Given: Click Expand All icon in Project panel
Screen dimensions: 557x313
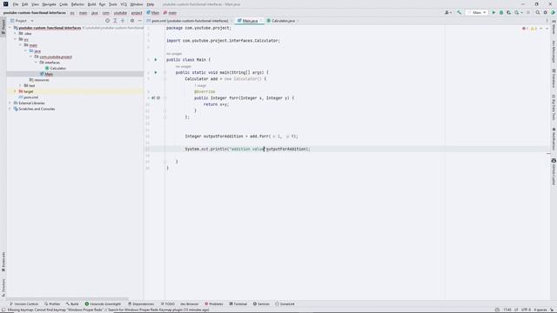Looking at the screenshot, I should (x=115, y=21).
